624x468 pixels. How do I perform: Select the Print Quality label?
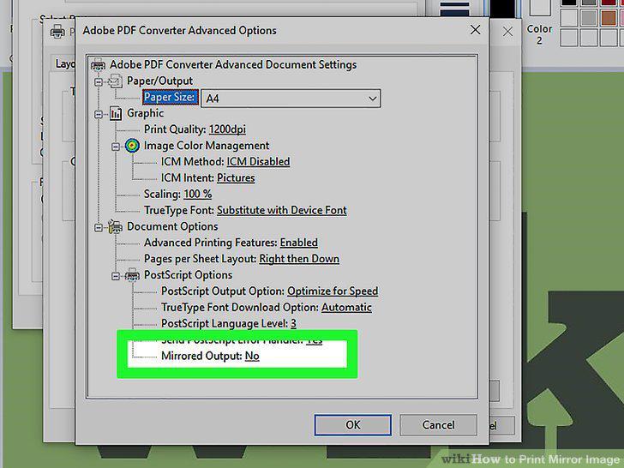click(x=175, y=129)
